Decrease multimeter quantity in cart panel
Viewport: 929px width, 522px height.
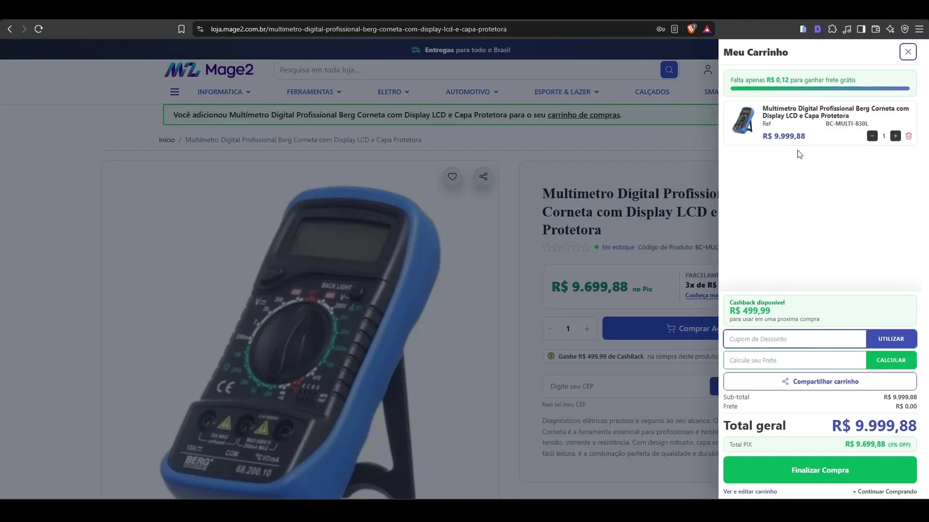coord(872,136)
